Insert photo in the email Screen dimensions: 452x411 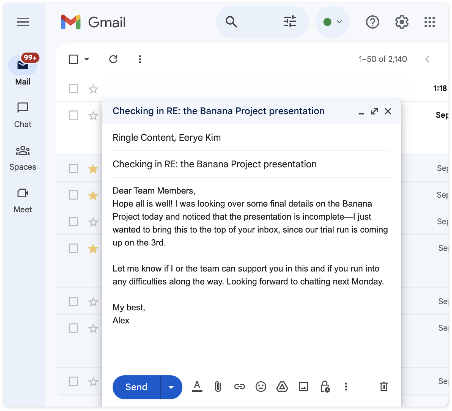(303, 387)
